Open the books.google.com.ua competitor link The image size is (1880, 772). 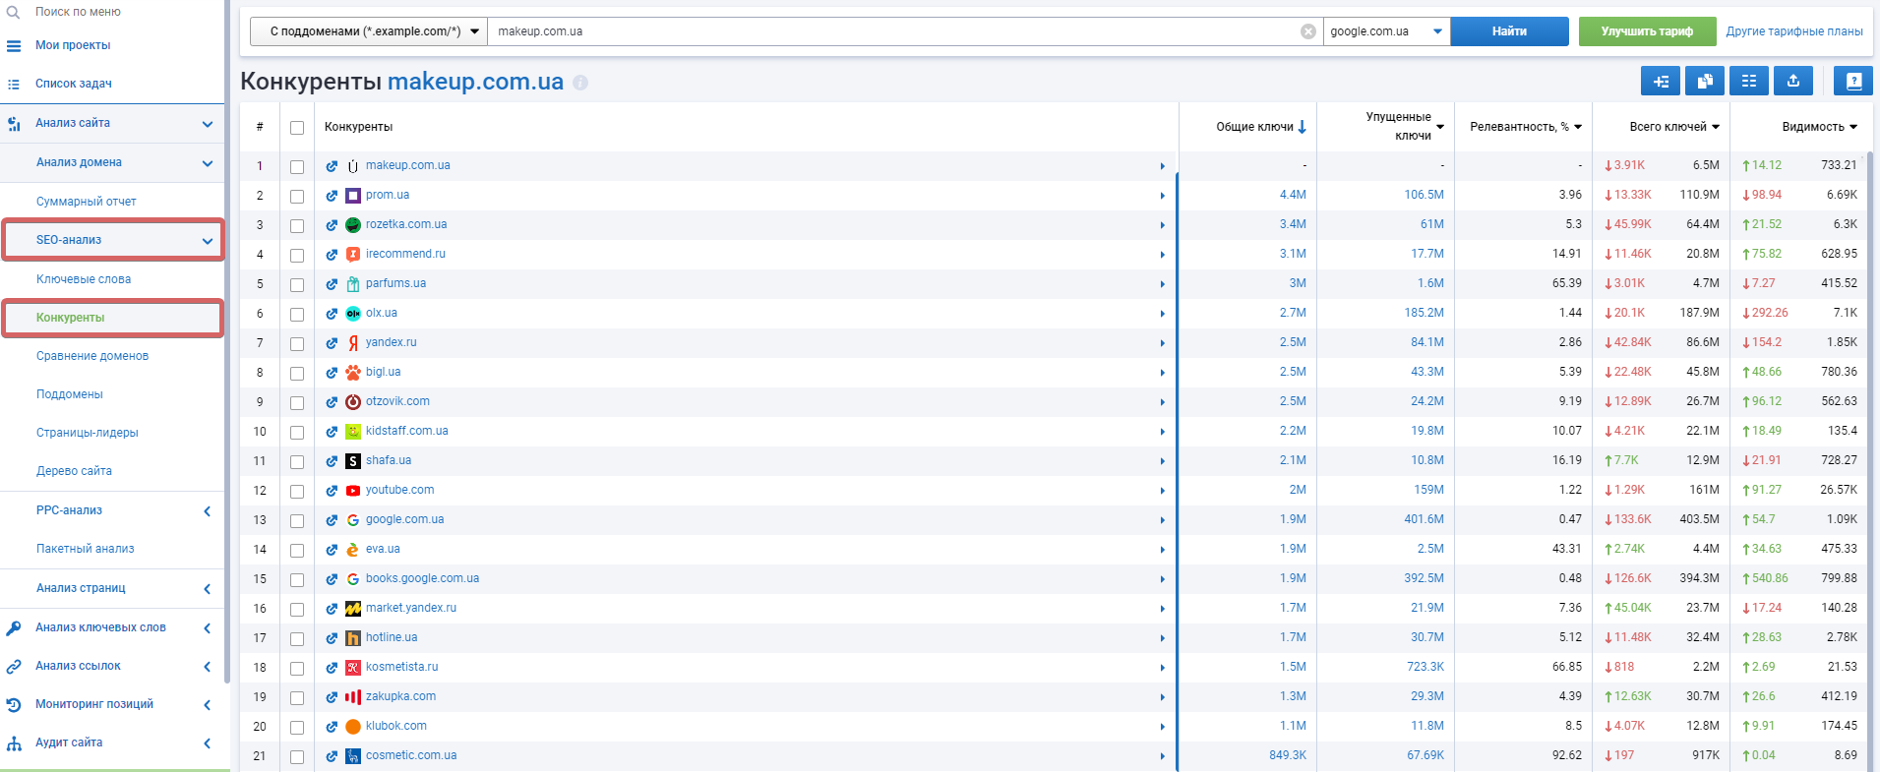pyautogui.click(x=422, y=578)
